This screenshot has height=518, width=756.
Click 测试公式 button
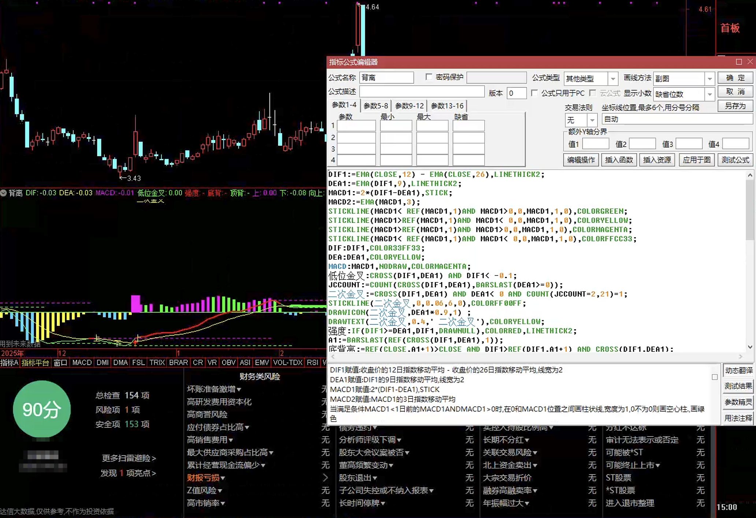pos(735,160)
